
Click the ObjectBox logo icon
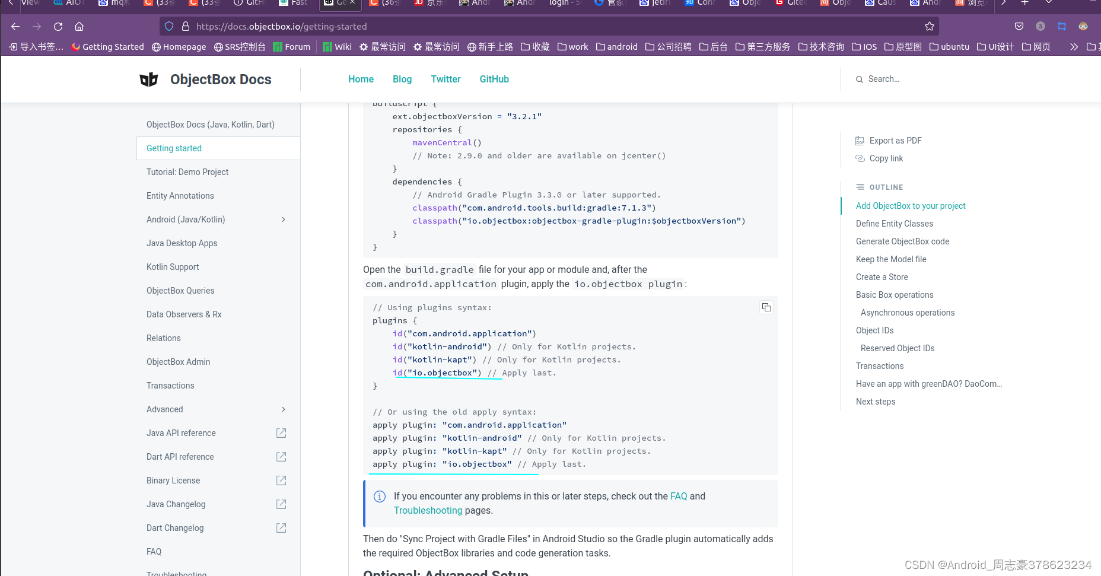149,79
